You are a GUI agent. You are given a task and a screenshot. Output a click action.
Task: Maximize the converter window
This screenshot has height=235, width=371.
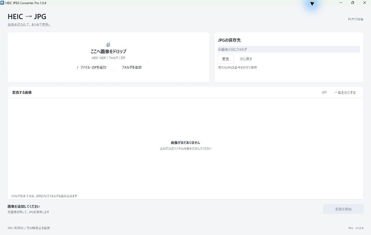coord(353,3)
